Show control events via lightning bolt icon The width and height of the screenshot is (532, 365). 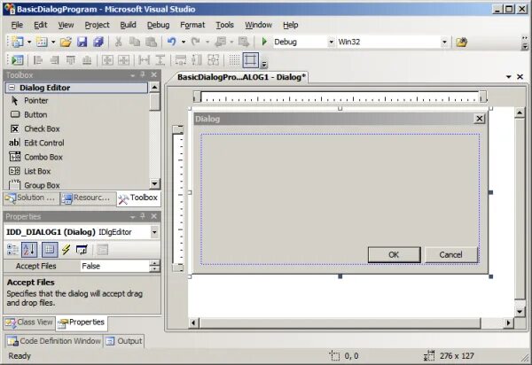66,250
